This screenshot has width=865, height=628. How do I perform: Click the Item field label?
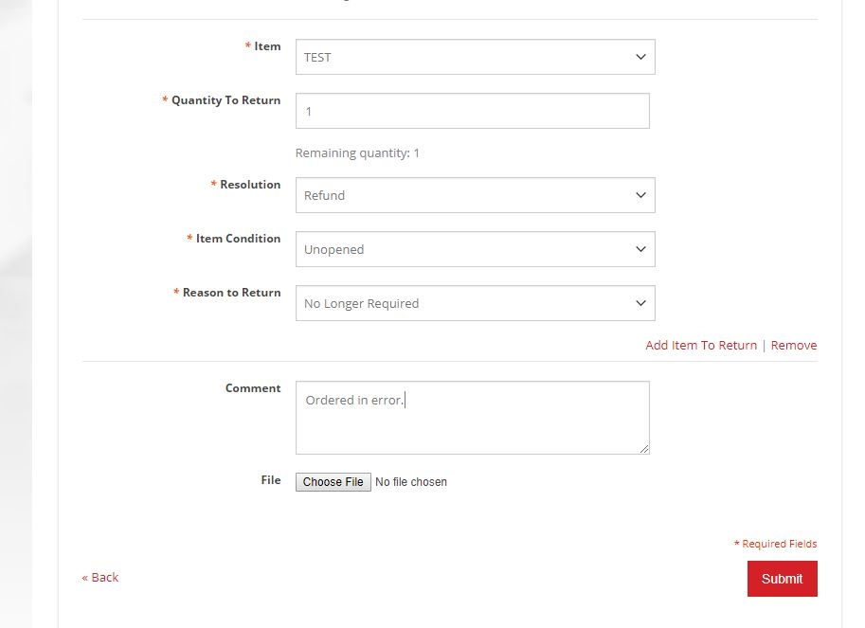pos(267,46)
